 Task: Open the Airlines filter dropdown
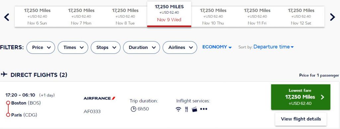click(x=180, y=48)
